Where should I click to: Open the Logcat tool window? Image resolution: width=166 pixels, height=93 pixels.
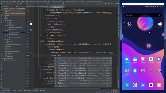coord(36,90)
